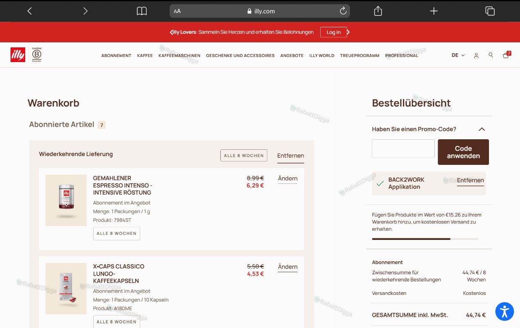This screenshot has width=520, height=328.
Task: Click the GESAMTSUMME 44,74 € value
Action: coord(476,315)
